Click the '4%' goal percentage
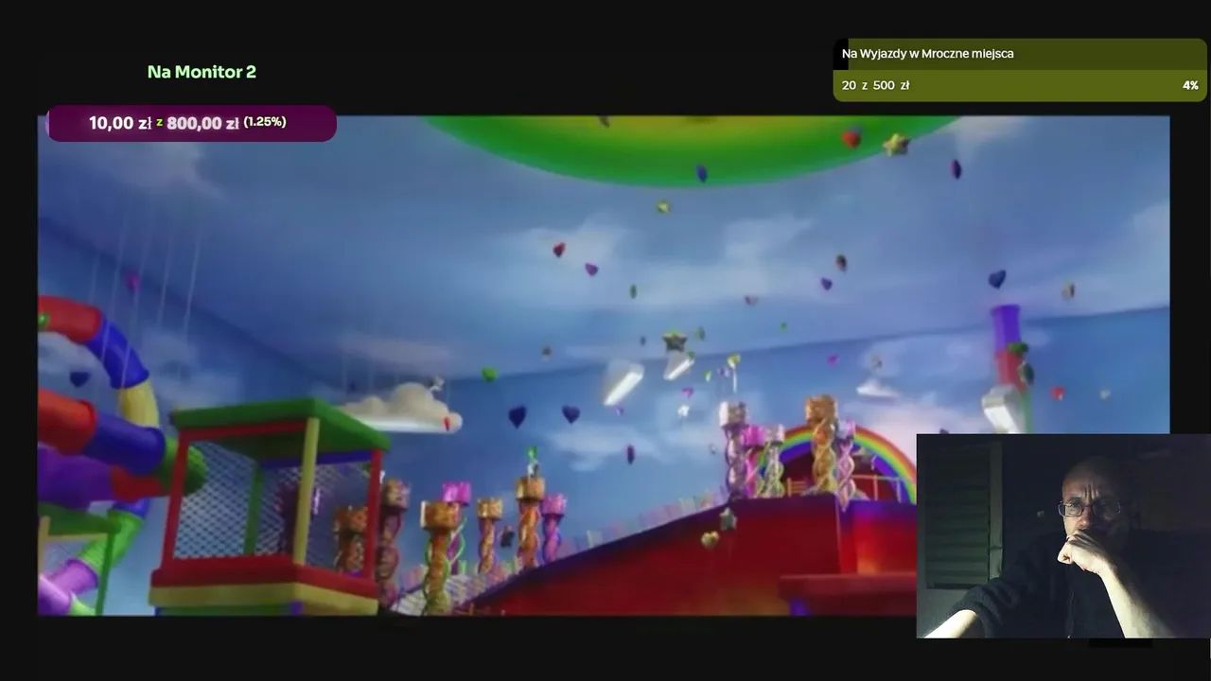 1190,85
